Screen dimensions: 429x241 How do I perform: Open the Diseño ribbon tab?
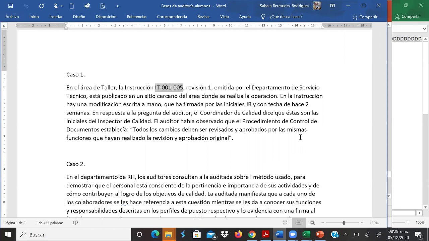click(79, 17)
